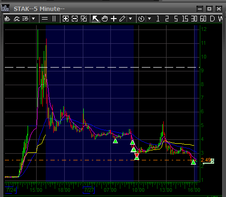Expand the dropdown arrow after the chart settings icon

(33, 19)
